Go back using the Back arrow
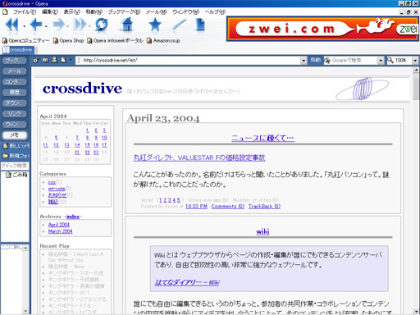This screenshot has height=315, width=420. (x=35, y=25)
